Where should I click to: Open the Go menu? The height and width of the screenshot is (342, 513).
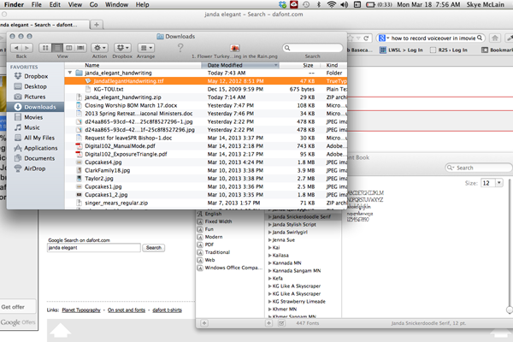93,4
